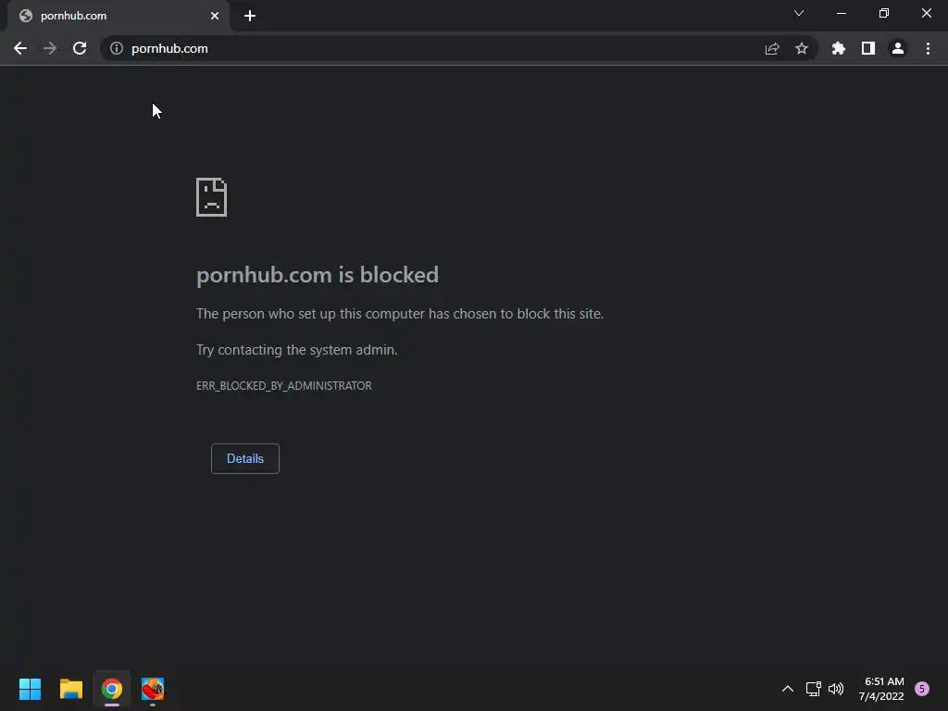Expand the tab search chevron
Image resolution: width=948 pixels, height=711 pixels.
click(x=799, y=13)
